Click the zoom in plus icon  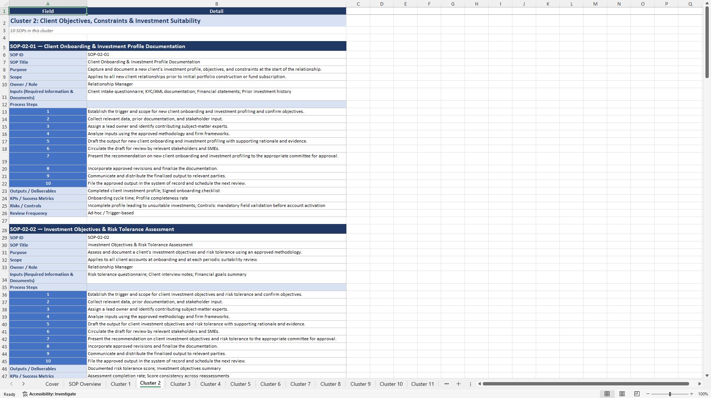(x=691, y=394)
